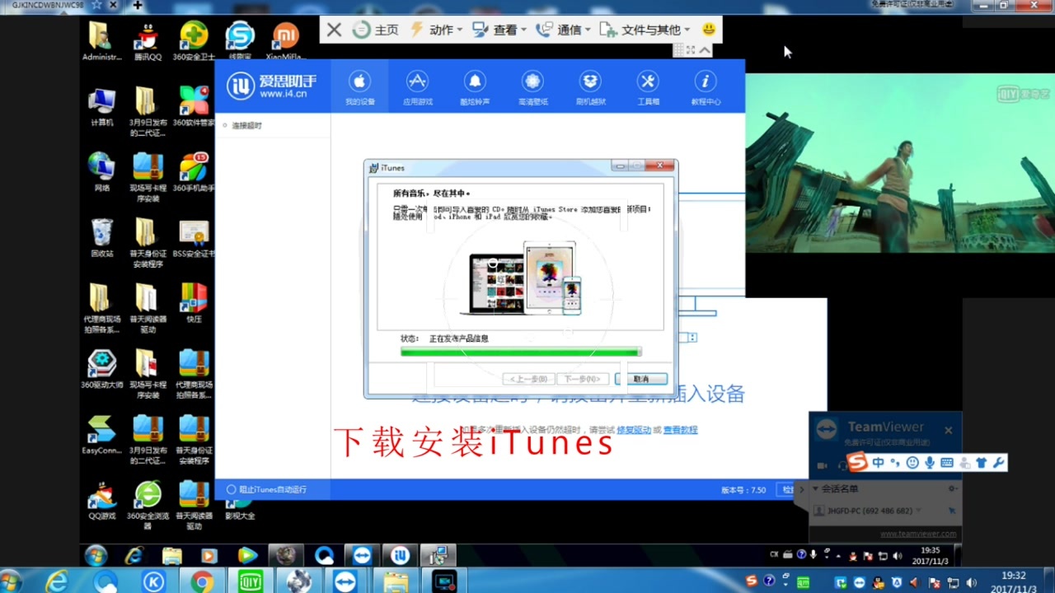Viewport: 1055px width, 593px height.
Task: Click the iQIYI video thumbnail
Action: tap(900, 163)
